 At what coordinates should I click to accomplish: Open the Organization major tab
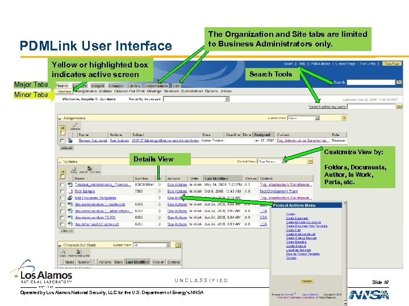pos(157,86)
